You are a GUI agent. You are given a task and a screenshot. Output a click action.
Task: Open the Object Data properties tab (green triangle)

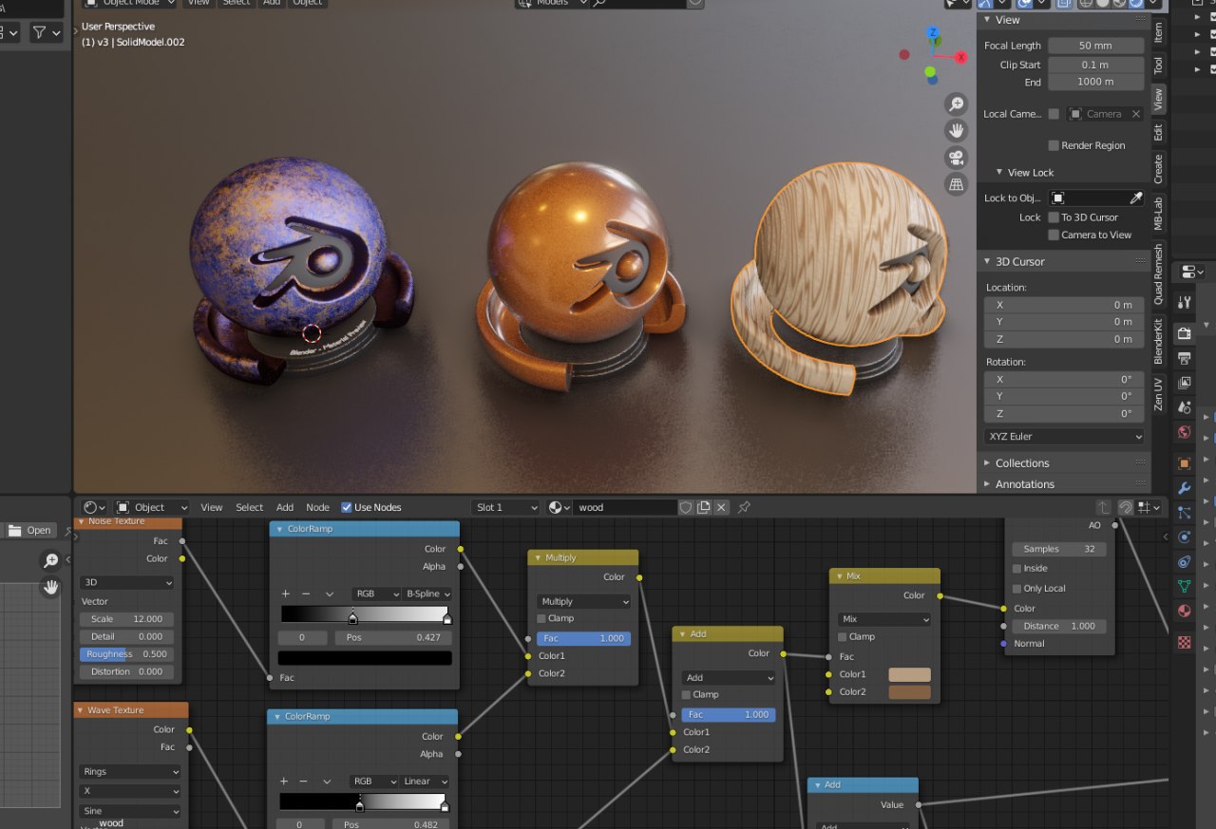point(1184,587)
